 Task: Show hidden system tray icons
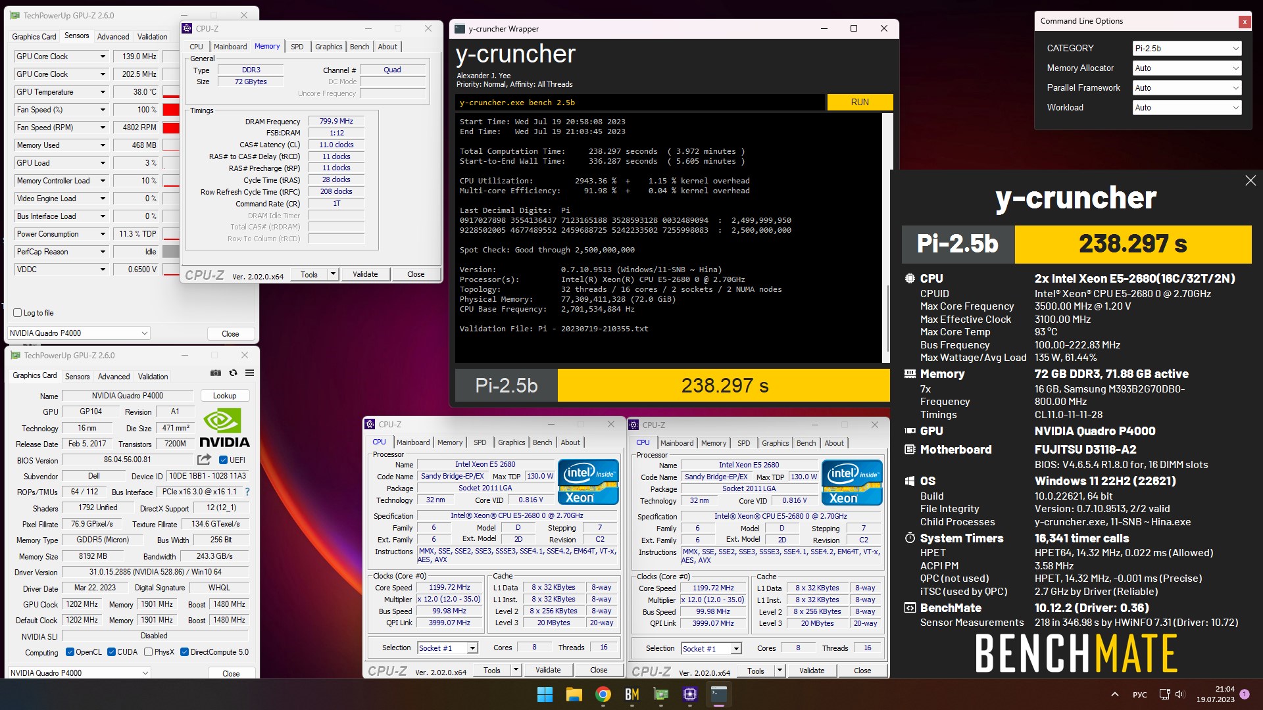[1114, 694]
